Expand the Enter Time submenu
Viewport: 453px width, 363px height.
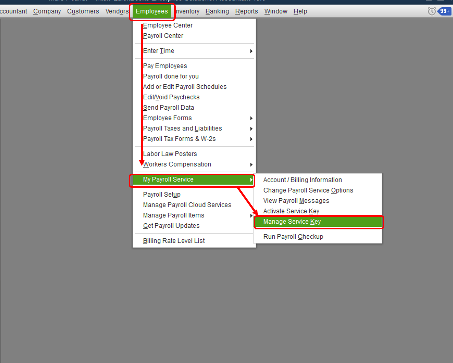(x=194, y=51)
